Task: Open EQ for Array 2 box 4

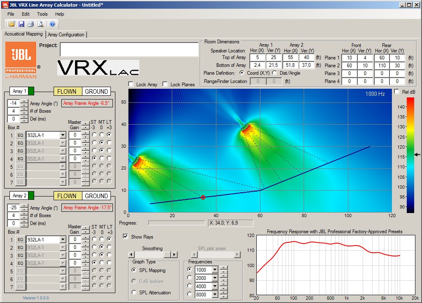Action: 21,263
